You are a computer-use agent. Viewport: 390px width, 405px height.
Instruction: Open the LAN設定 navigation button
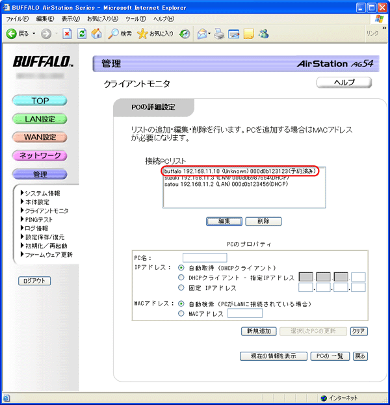tap(40, 119)
